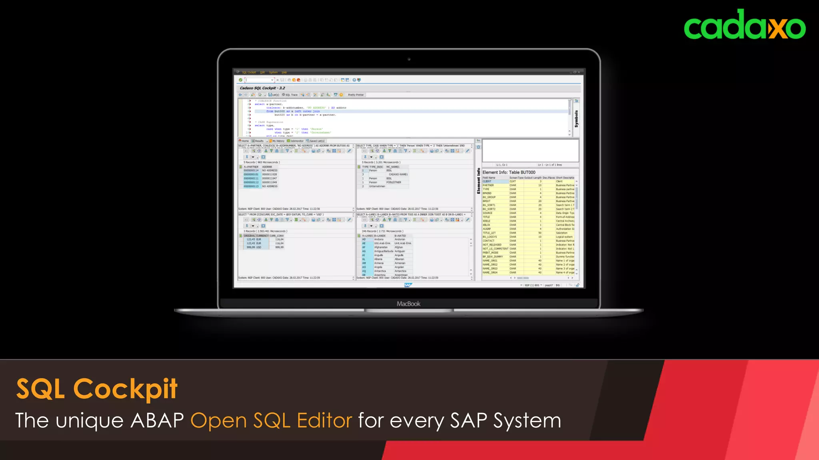Click pencil edit icon in first result
The height and width of the screenshot is (460, 819).
coord(349,151)
